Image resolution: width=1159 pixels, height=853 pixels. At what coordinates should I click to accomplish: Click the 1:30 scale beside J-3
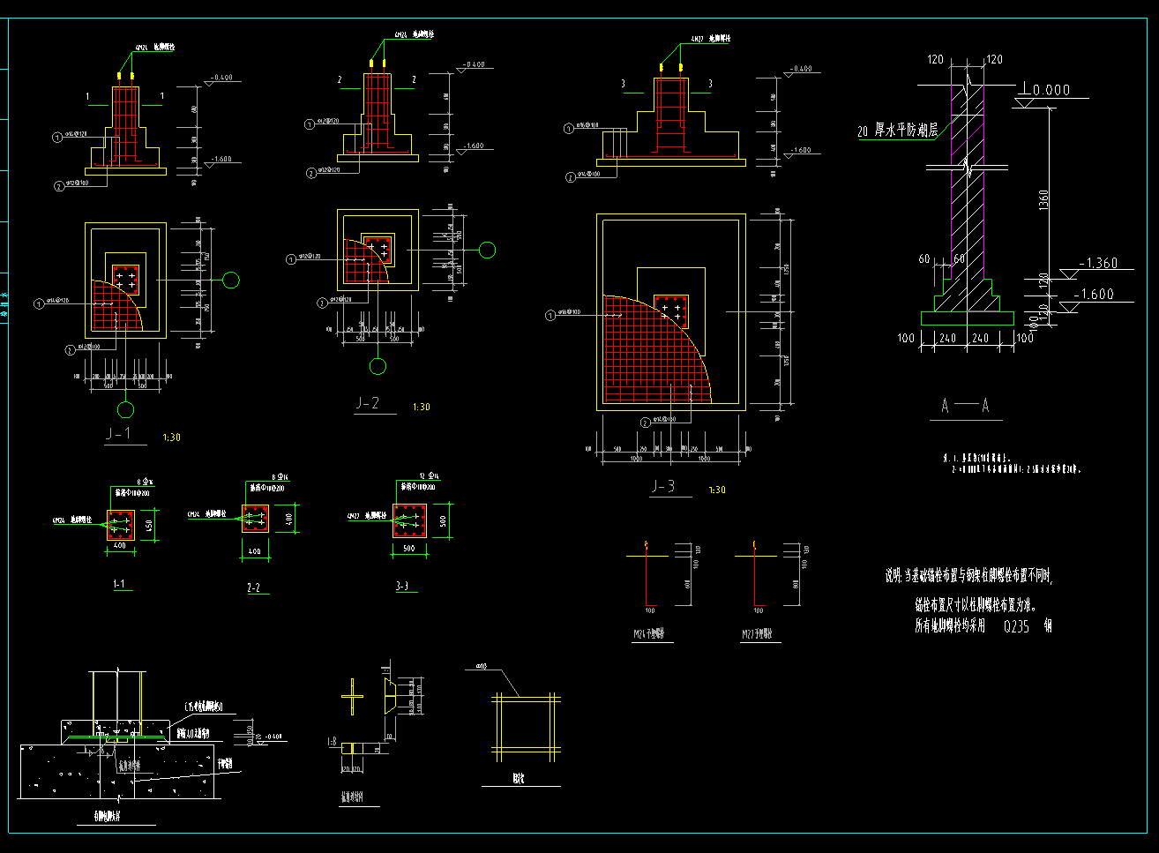(x=717, y=490)
